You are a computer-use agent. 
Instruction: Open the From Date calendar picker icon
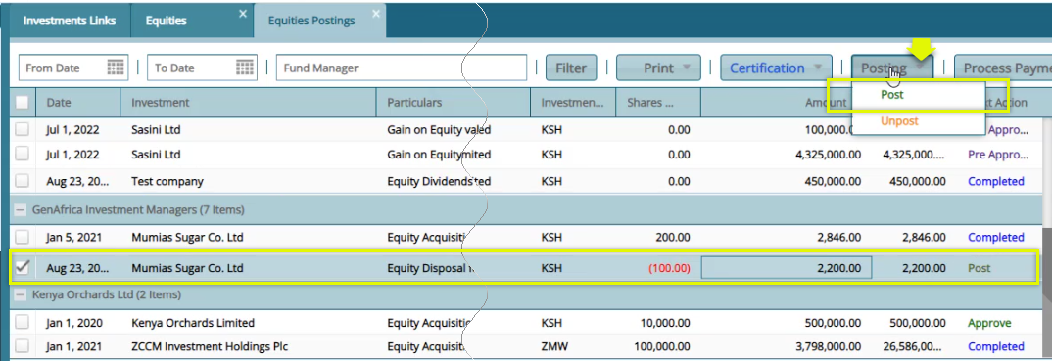116,68
